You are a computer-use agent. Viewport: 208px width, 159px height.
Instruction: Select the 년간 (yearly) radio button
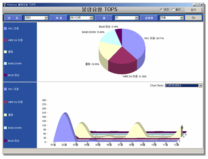(161, 10)
